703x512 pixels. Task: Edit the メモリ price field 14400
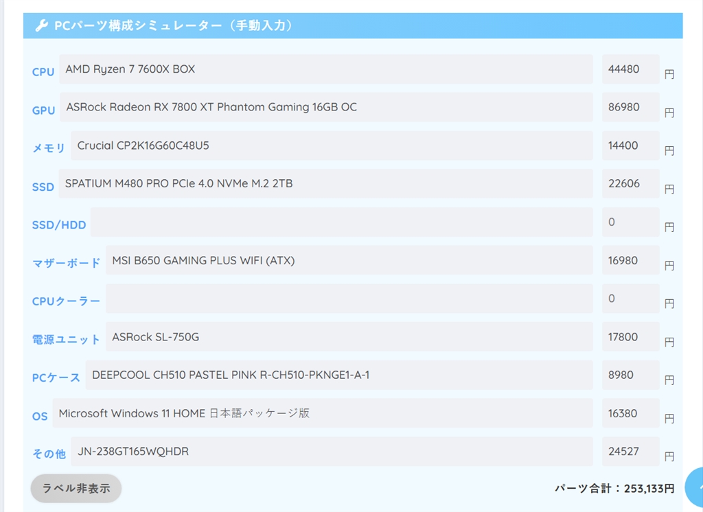[630, 146]
